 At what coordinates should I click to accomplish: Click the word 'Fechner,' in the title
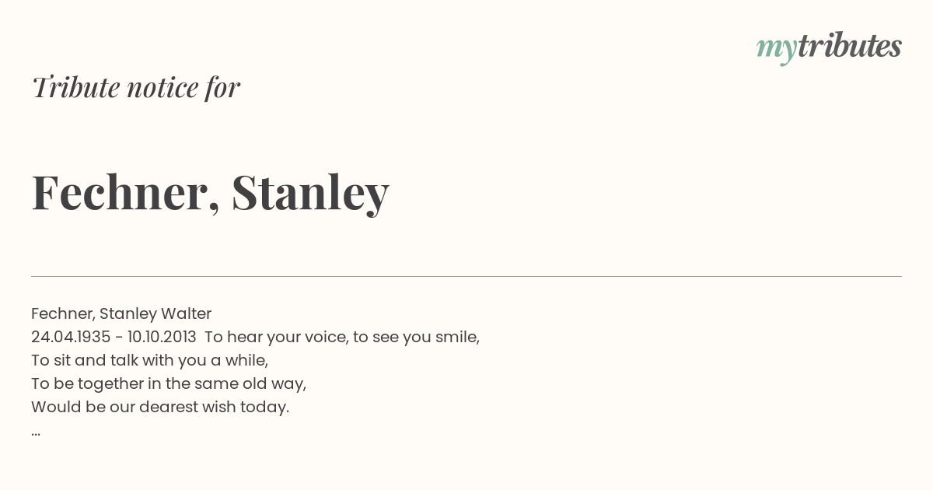(126, 192)
